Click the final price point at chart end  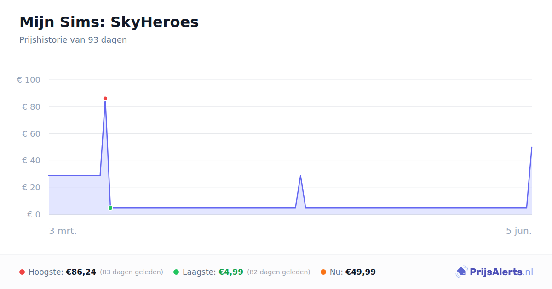tap(531, 147)
